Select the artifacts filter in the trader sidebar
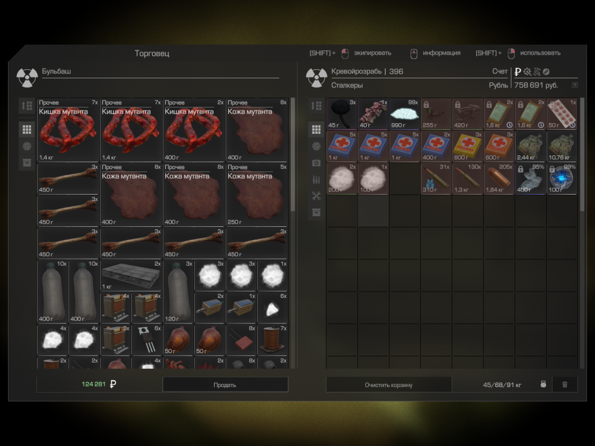This screenshot has height=446, width=595. click(27, 146)
